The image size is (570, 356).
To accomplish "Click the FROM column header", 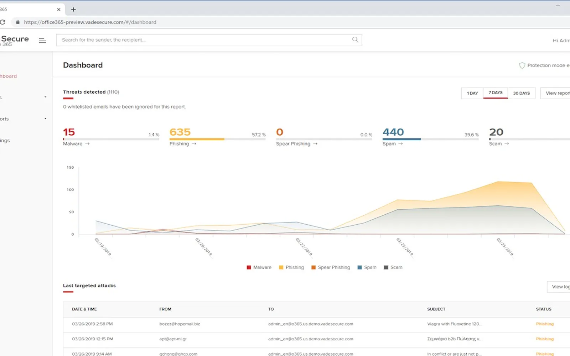I will [165, 309].
